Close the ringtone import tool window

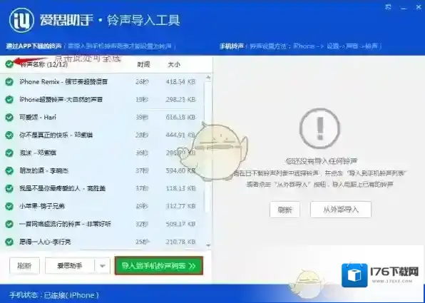point(419,7)
